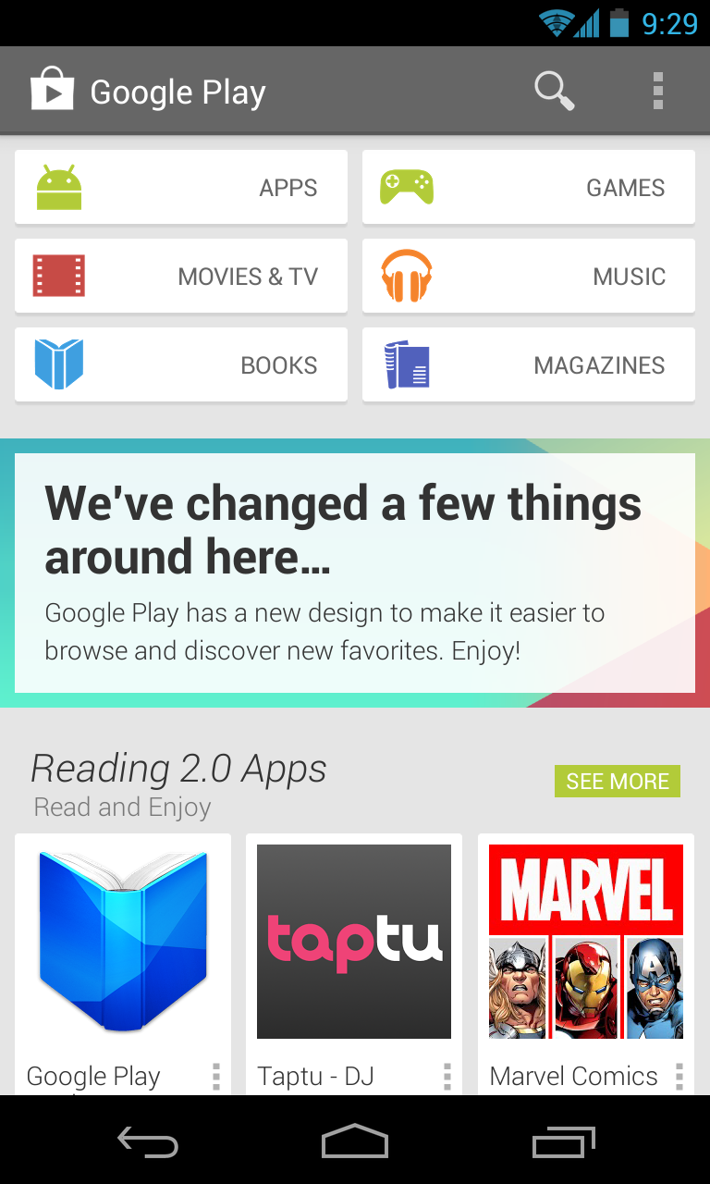Open the Games category
710x1184 pixels.
[529, 188]
